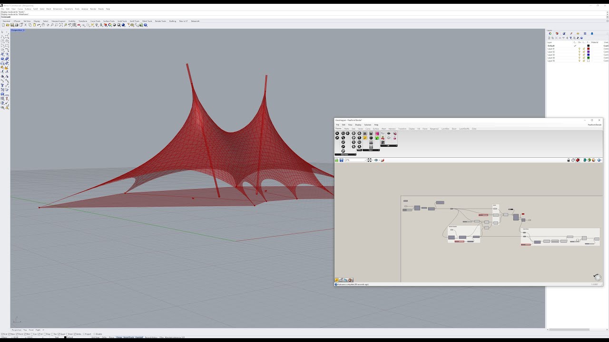This screenshot has width=609, height=342.
Task: Click the Grasshopper launch icon in Rhino toolbar
Action: (141, 25)
